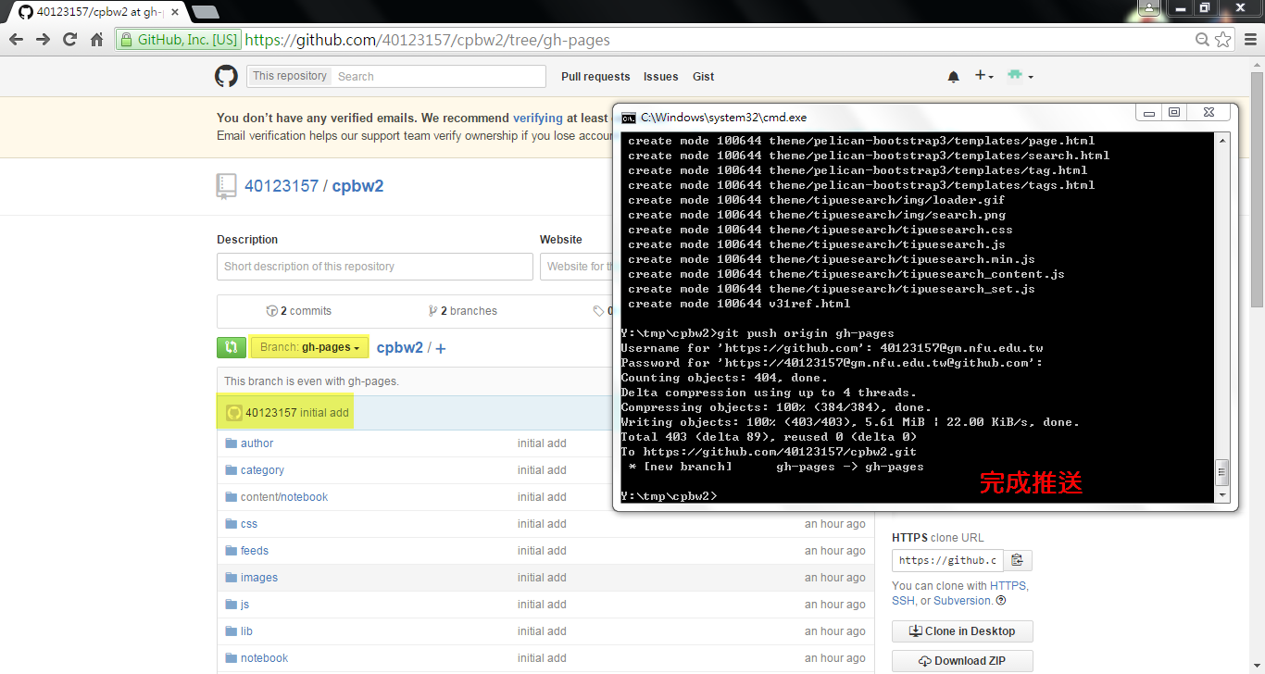
Task: Click the js folder icon
Action: click(231, 605)
